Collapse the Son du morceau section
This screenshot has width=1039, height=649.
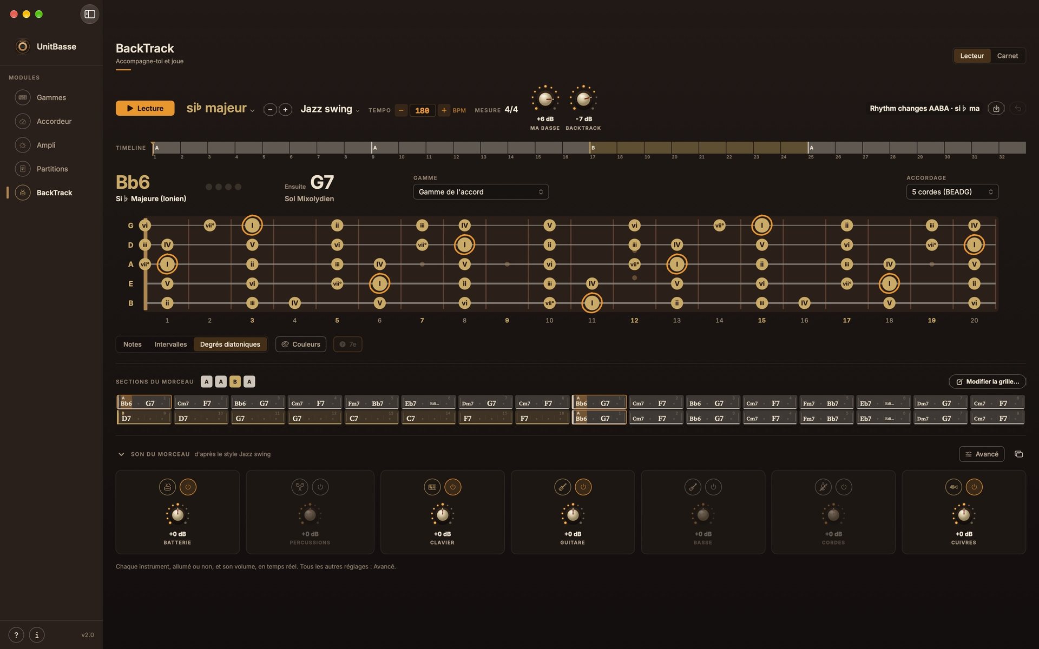coord(121,454)
